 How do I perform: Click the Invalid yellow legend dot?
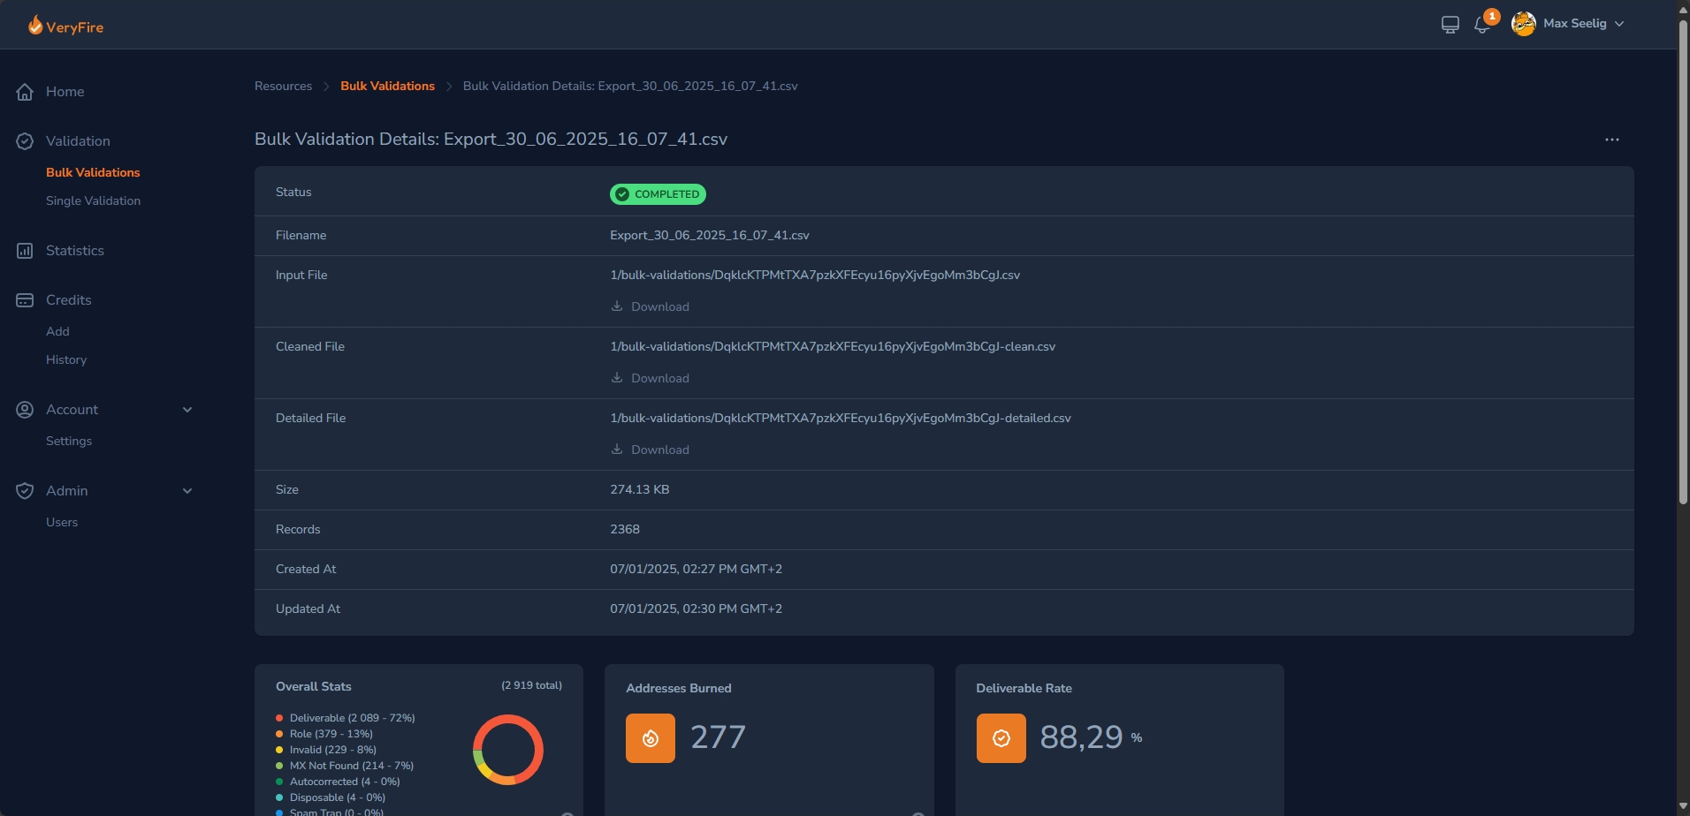(279, 750)
